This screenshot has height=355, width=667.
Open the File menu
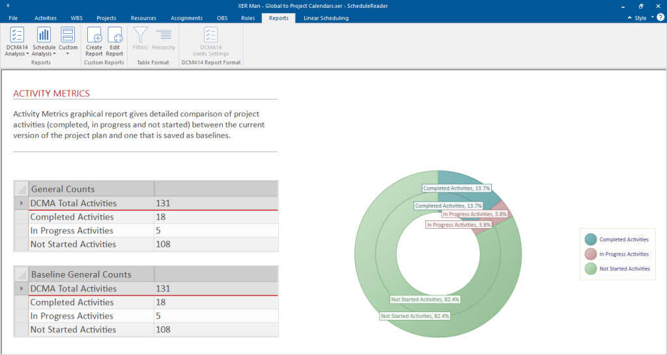point(13,18)
